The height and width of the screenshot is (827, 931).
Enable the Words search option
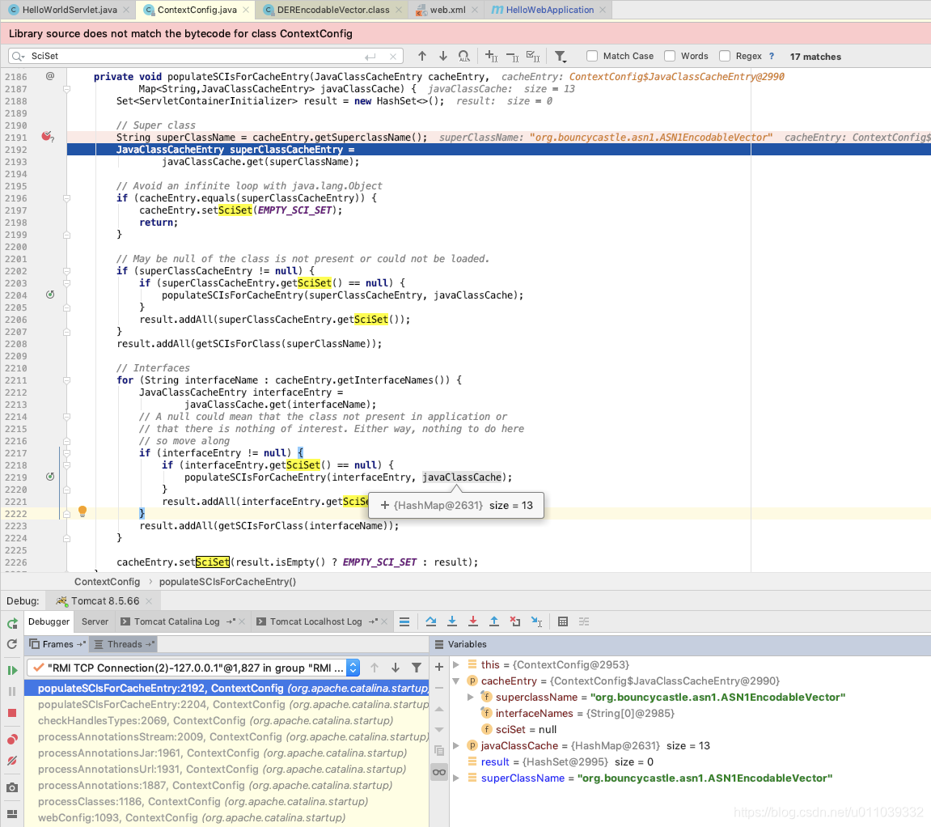669,56
